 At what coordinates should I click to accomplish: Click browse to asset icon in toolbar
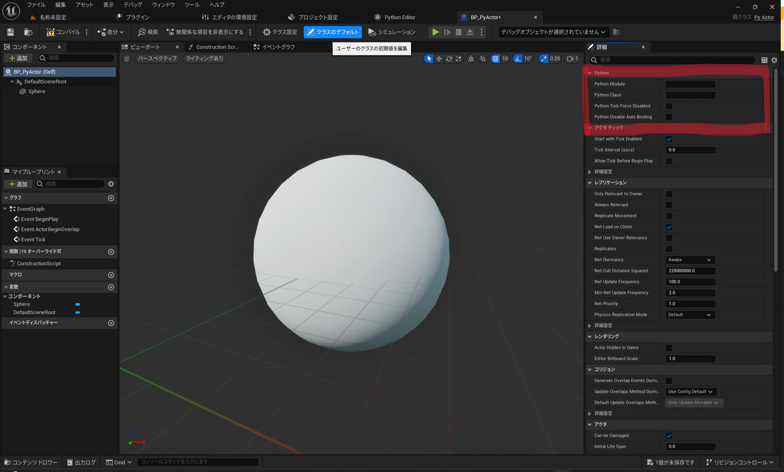pyautogui.click(x=28, y=32)
